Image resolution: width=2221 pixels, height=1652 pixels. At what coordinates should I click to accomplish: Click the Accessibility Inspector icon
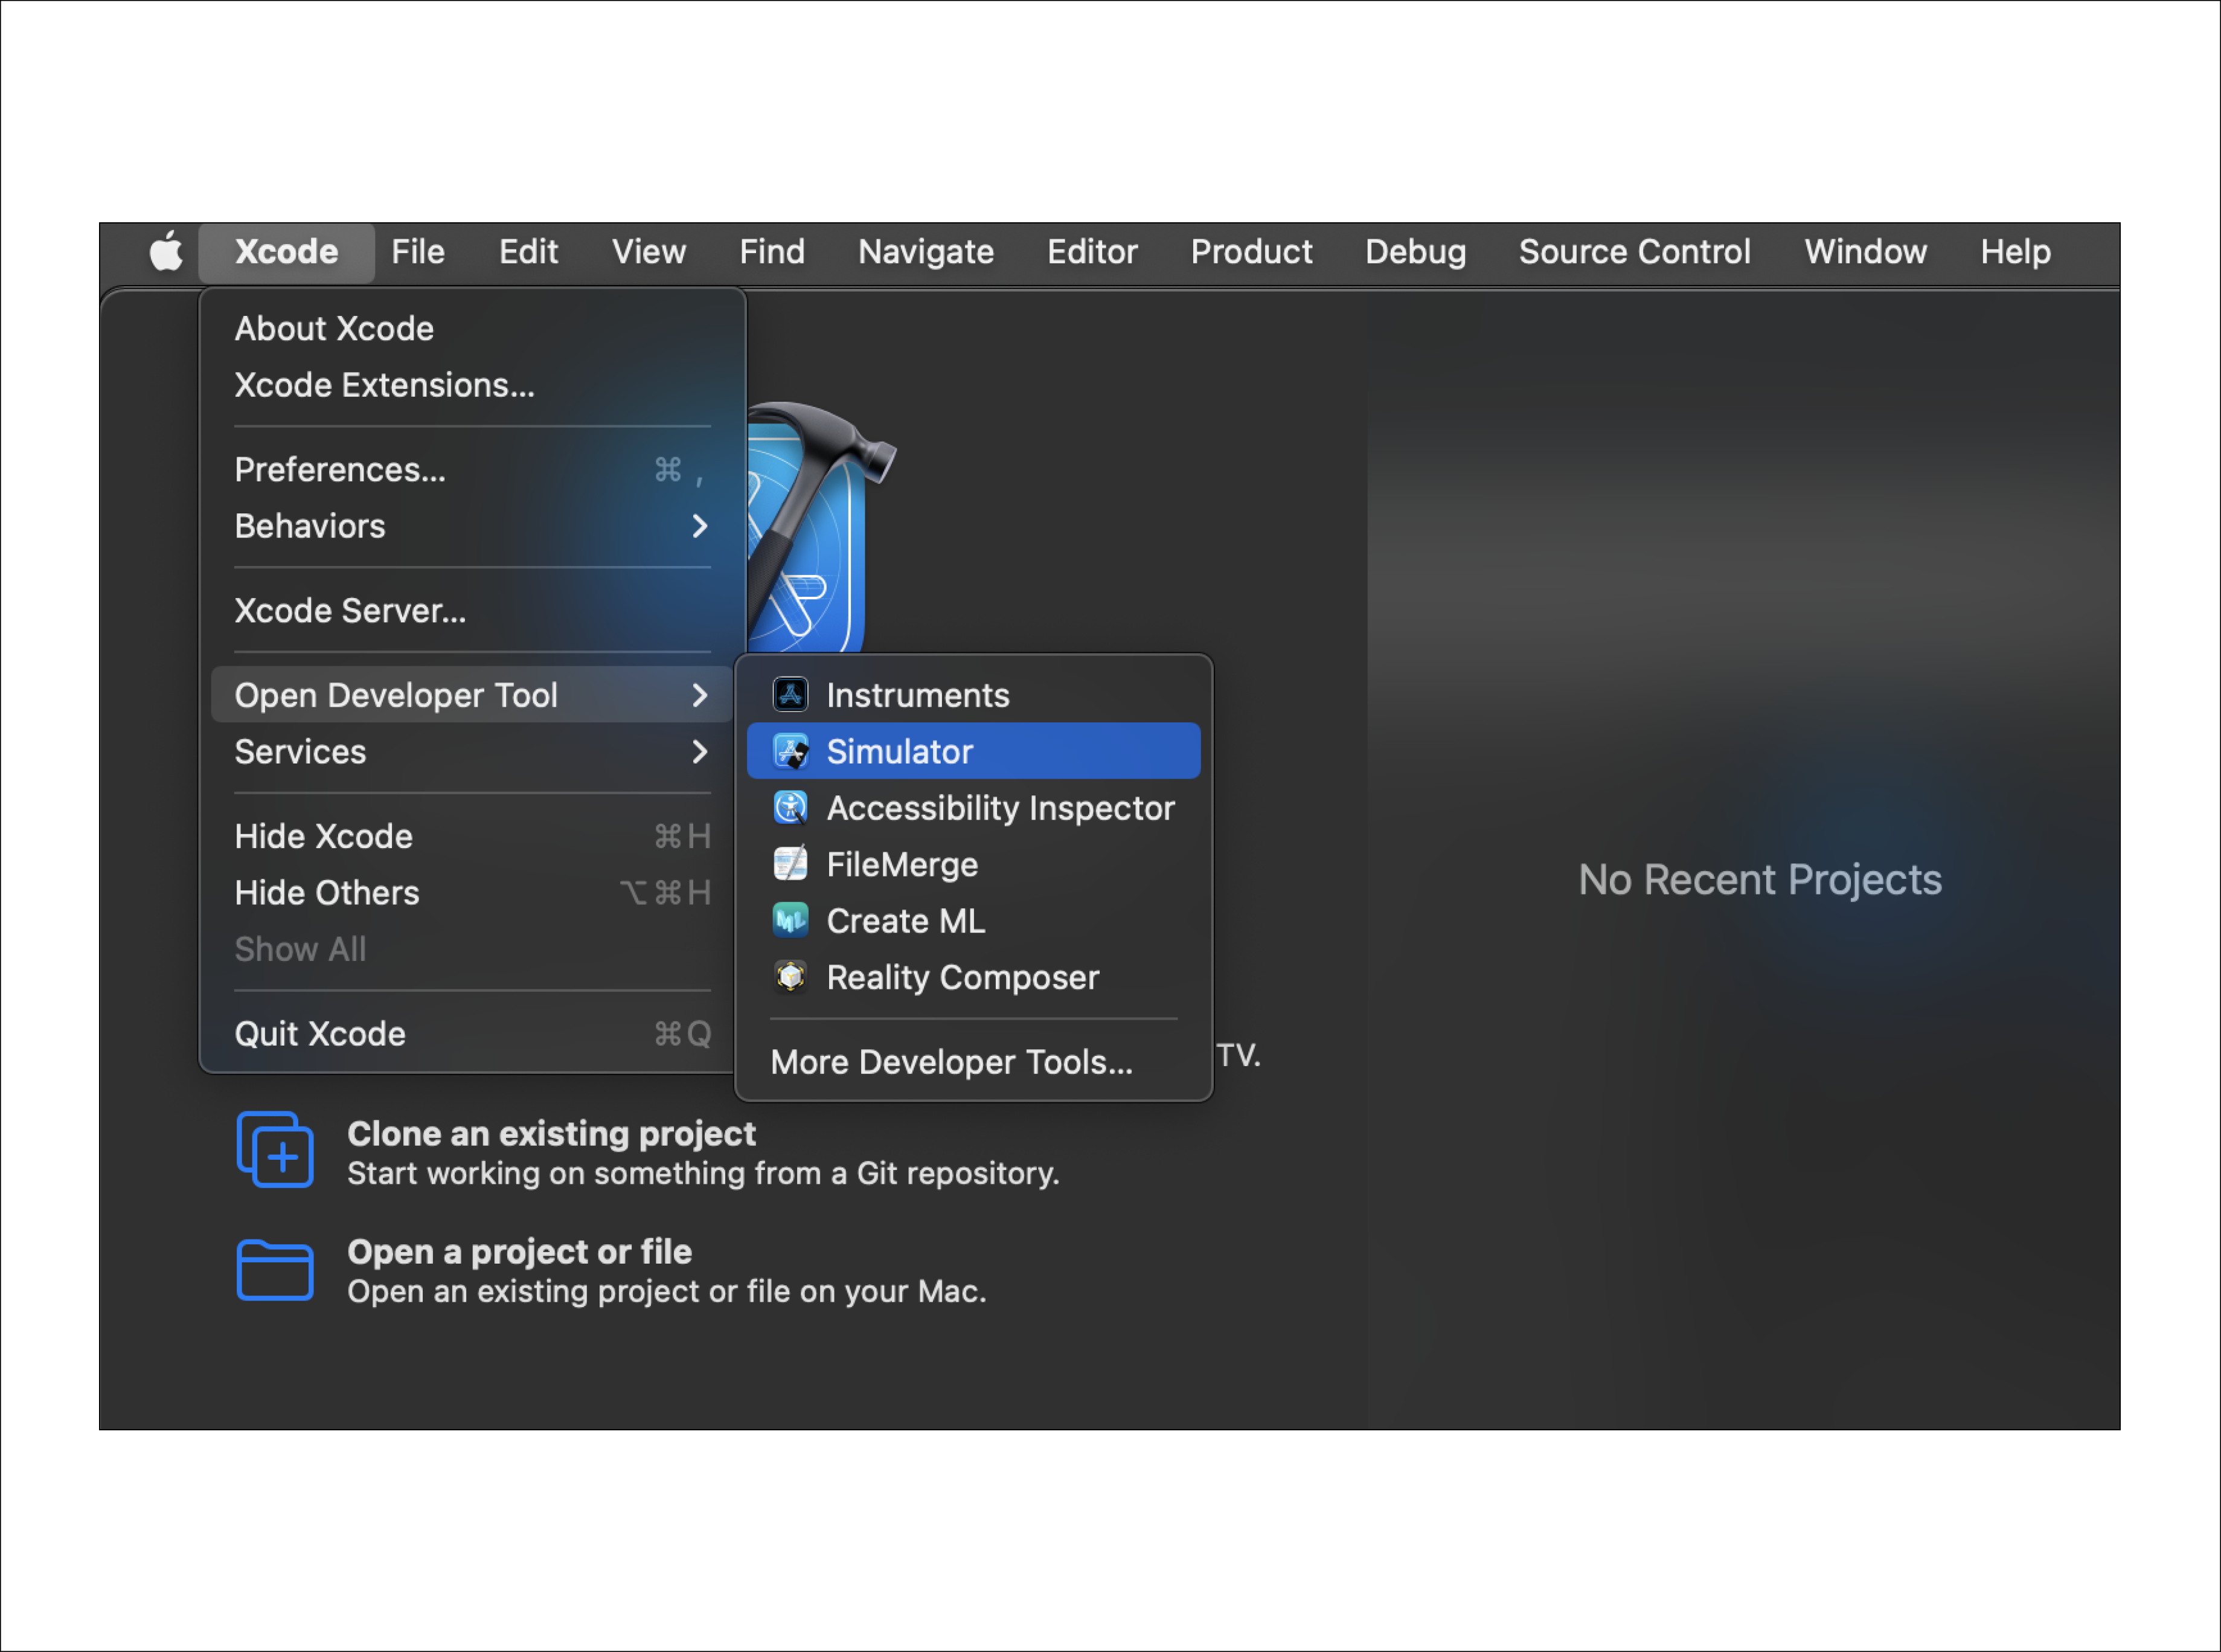(x=790, y=808)
